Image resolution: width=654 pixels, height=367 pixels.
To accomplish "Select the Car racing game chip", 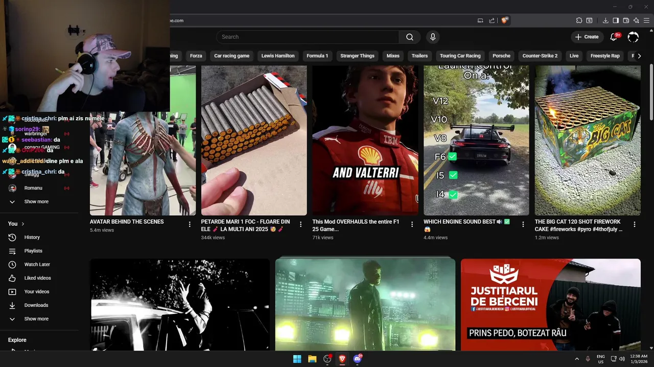I will tap(232, 56).
